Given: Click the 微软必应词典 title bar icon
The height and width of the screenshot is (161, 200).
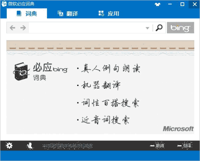Looking at the screenshot, I should [4, 4].
